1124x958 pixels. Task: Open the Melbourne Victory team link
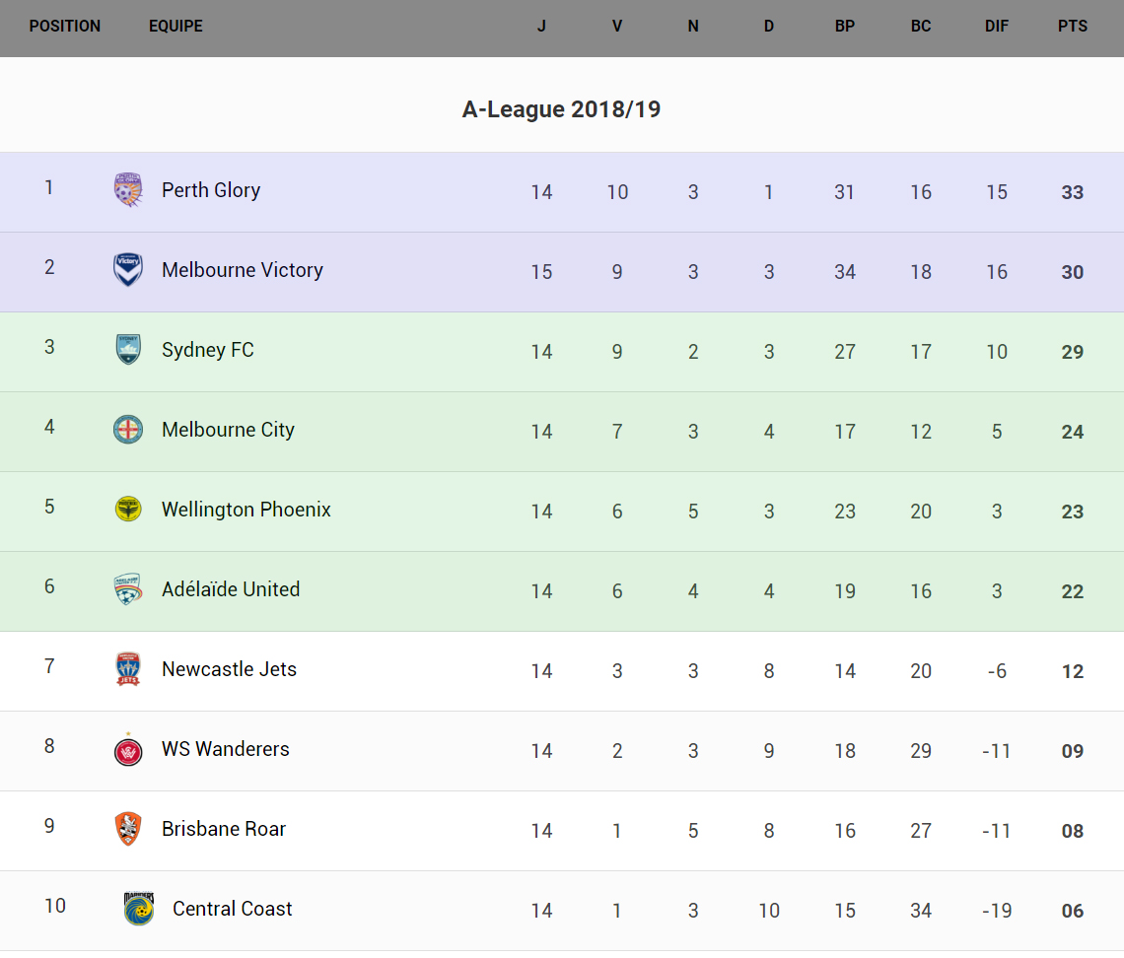(243, 270)
